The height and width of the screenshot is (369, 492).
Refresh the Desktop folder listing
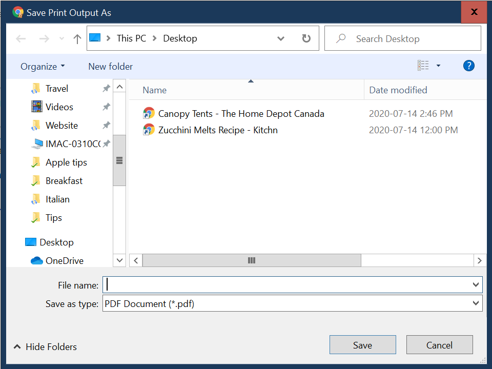click(x=306, y=38)
